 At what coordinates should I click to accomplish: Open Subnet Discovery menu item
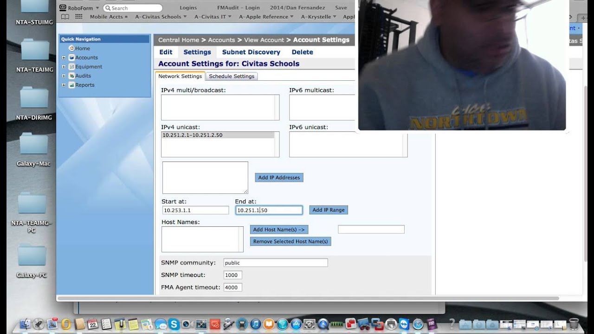tap(251, 52)
